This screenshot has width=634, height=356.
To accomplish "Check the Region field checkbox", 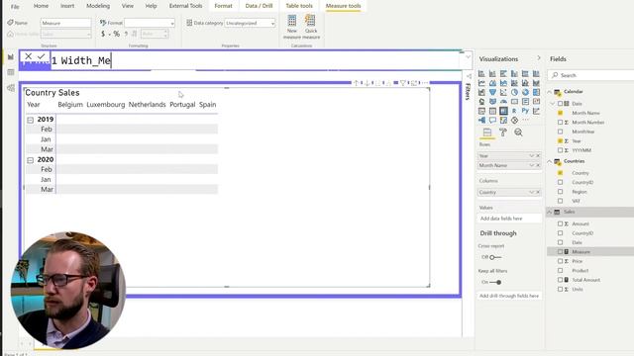I will click(x=560, y=191).
